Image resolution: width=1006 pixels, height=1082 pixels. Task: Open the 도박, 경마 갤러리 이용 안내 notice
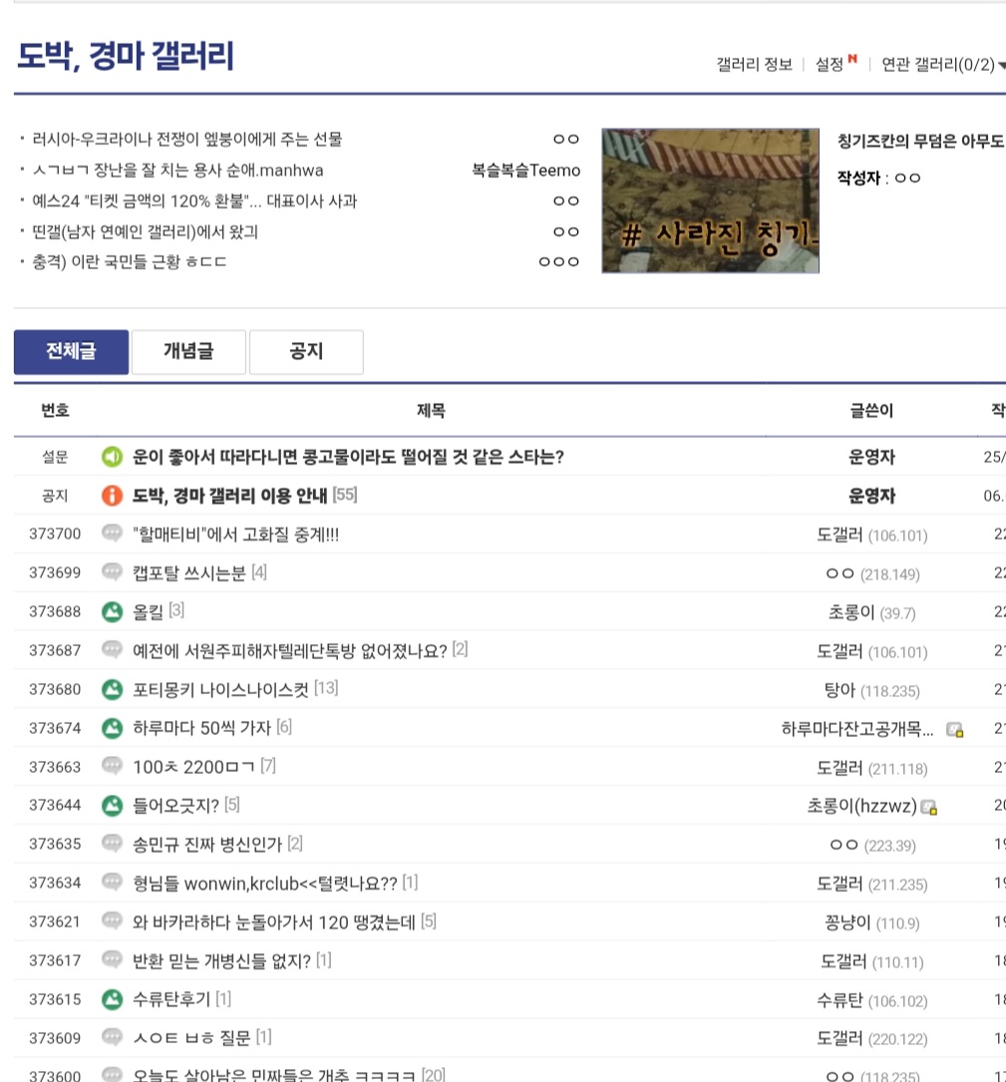(x=230, y=496)
